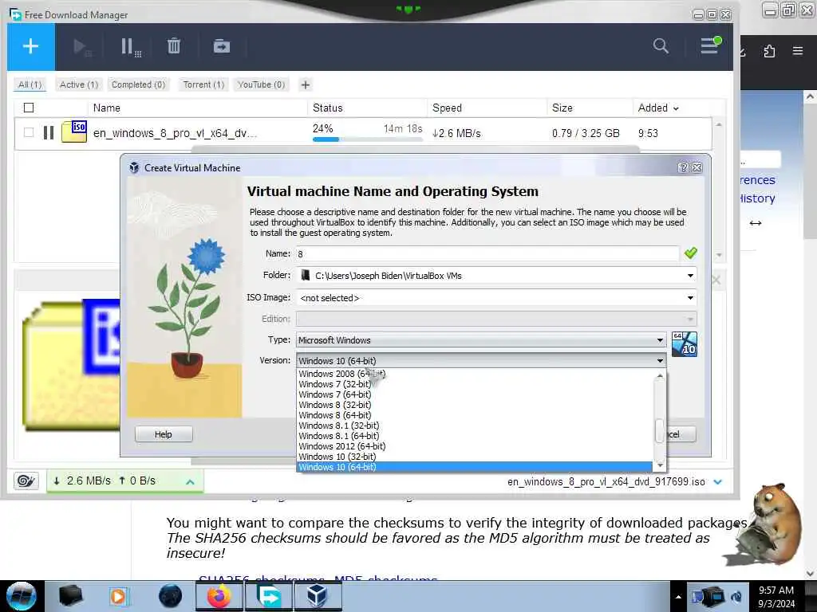Image resolution: width=817 pixels, height=612 pixels.
Task: Click Help button in Create Virtual Machine
Action: (x=163, y=434)
